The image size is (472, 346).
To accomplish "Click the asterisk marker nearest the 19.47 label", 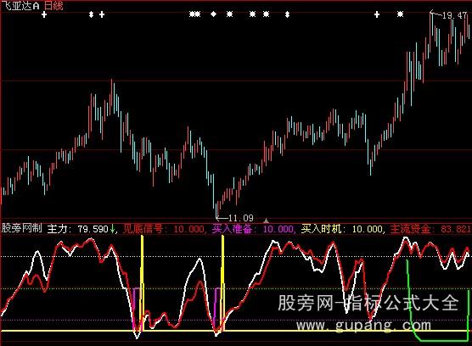I will click(x=400, y=14).
